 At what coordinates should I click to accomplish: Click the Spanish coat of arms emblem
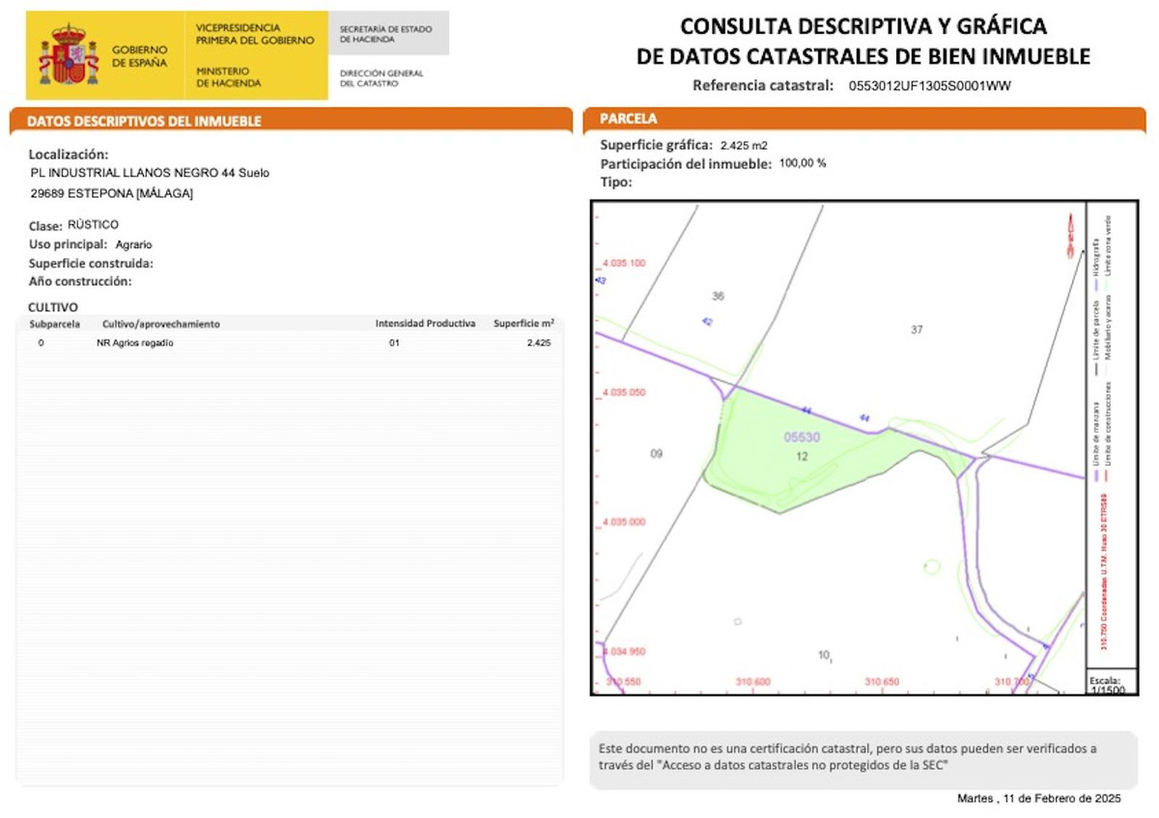(68, 55)
